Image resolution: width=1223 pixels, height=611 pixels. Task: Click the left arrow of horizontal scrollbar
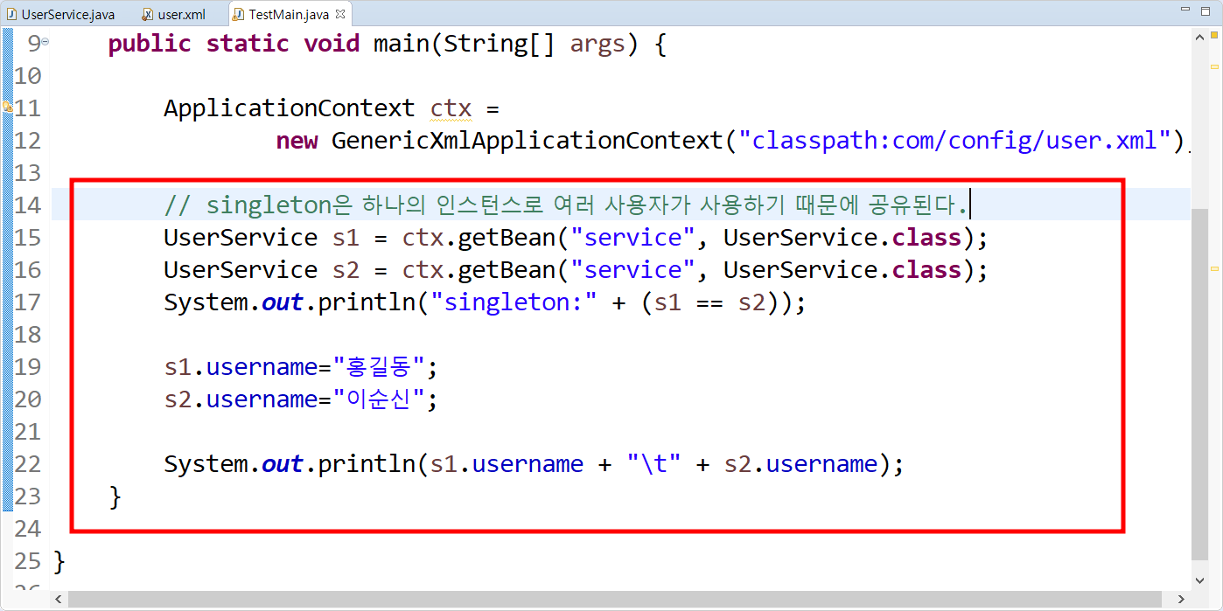(x=59, y=599)
